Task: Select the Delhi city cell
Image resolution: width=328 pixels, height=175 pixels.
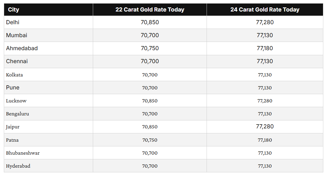Action: click(x=13, y=22)
